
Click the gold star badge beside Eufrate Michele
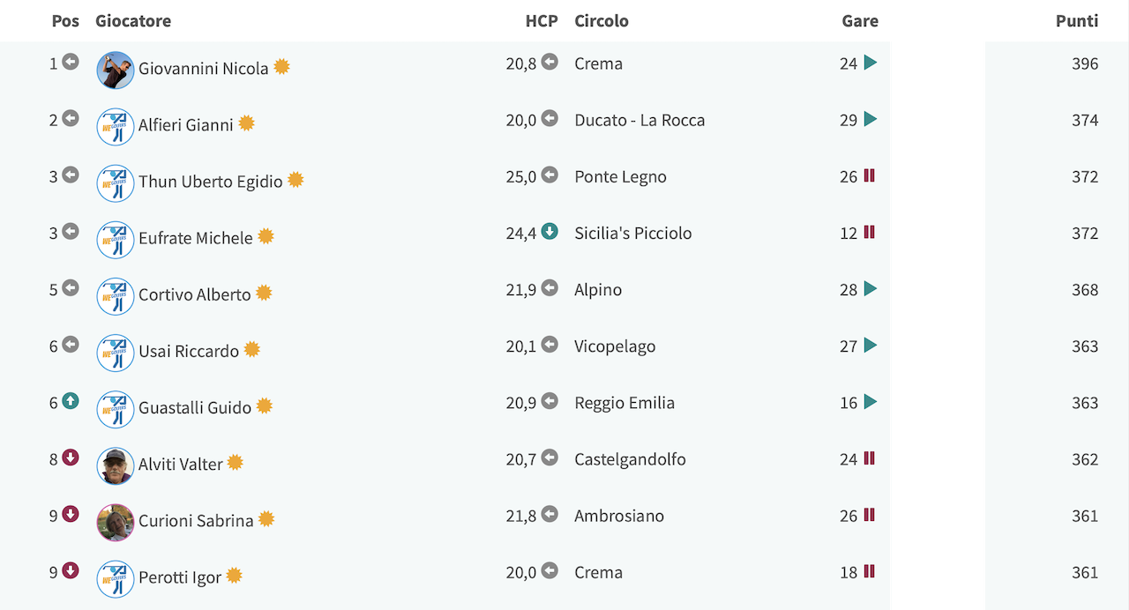(x=265, y=236)
